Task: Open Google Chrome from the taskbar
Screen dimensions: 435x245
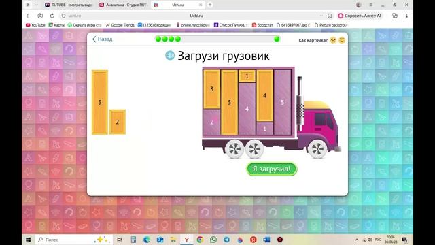Action: [200, 240]
